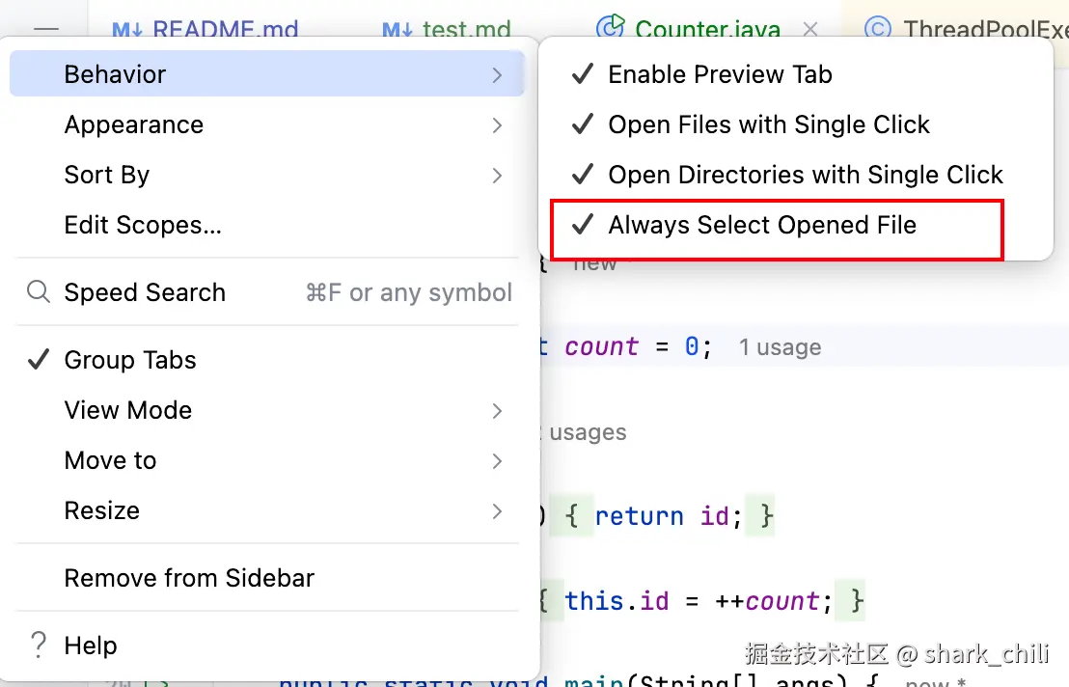Click the Speed Search magnifier icon
Image resolution: width=1069 pixels, height=687 pixels.
pos(39,292)
